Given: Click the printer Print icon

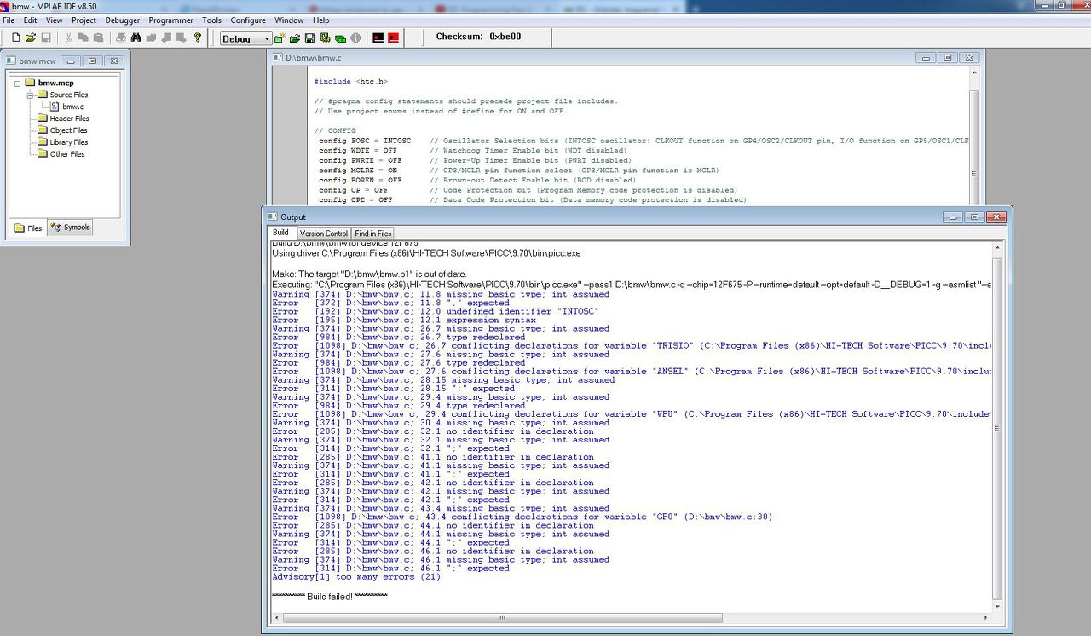Looking at the screenshot, I should click(121, 38).
